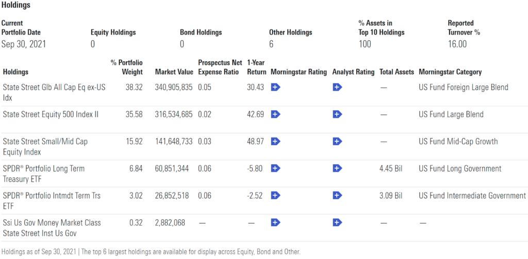Click the Holdings as of Sep 30, 2021 footnote
The height and width of the screenshot is (259, 528).
click(151, 252)
